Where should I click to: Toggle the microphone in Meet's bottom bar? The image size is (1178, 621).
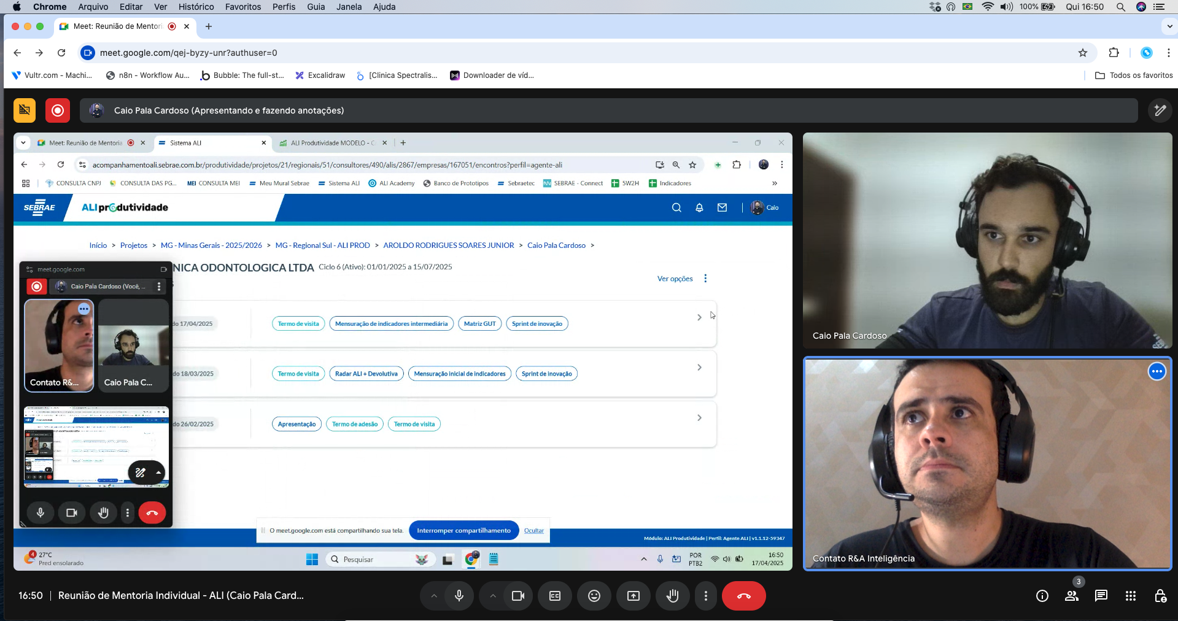(459, 596)
